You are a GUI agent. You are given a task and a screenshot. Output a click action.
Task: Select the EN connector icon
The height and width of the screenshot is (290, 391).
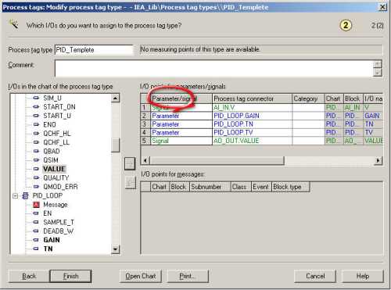(36, 213)
